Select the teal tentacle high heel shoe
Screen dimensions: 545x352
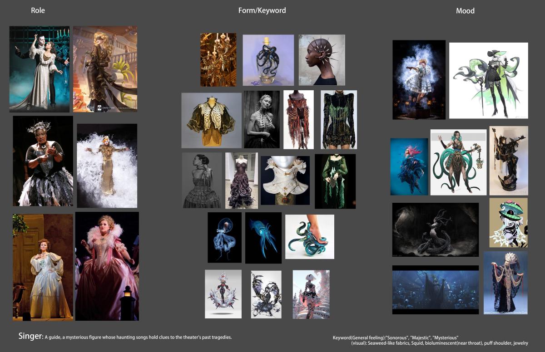309,237
